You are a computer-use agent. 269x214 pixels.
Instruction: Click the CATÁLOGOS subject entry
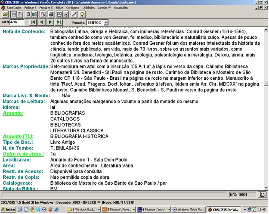[x=65, y=119]
